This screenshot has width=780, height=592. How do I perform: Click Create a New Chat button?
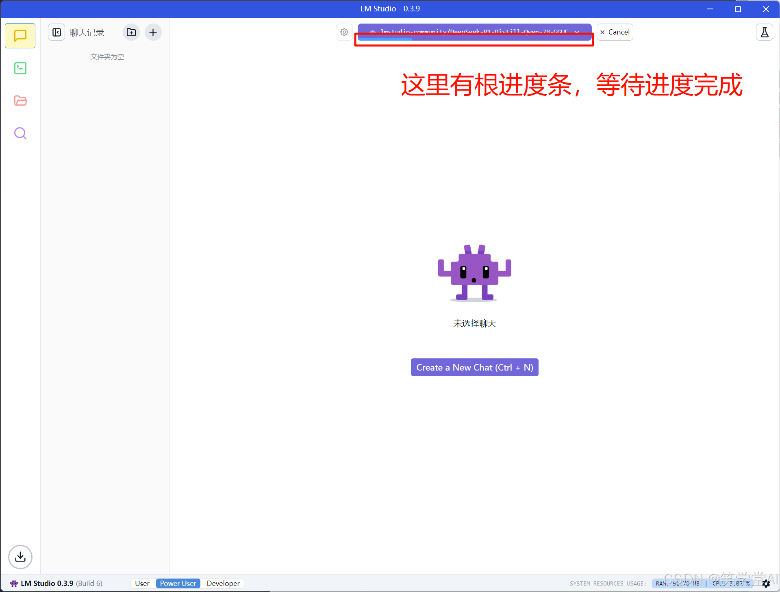tap(474, 367)
